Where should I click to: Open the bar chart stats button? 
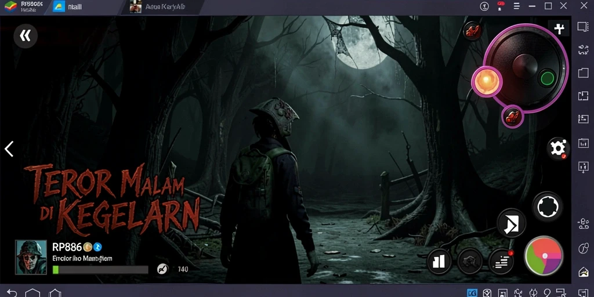pyautogui.click(x=439, y=261)
